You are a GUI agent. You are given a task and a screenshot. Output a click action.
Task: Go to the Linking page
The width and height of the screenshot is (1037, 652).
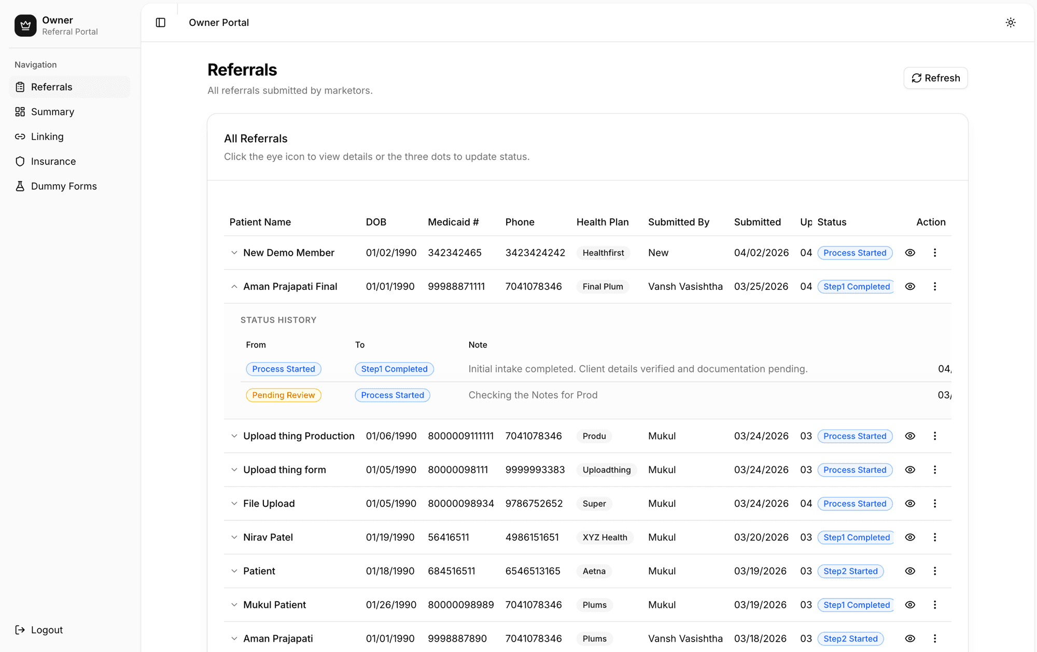point(47,136)
